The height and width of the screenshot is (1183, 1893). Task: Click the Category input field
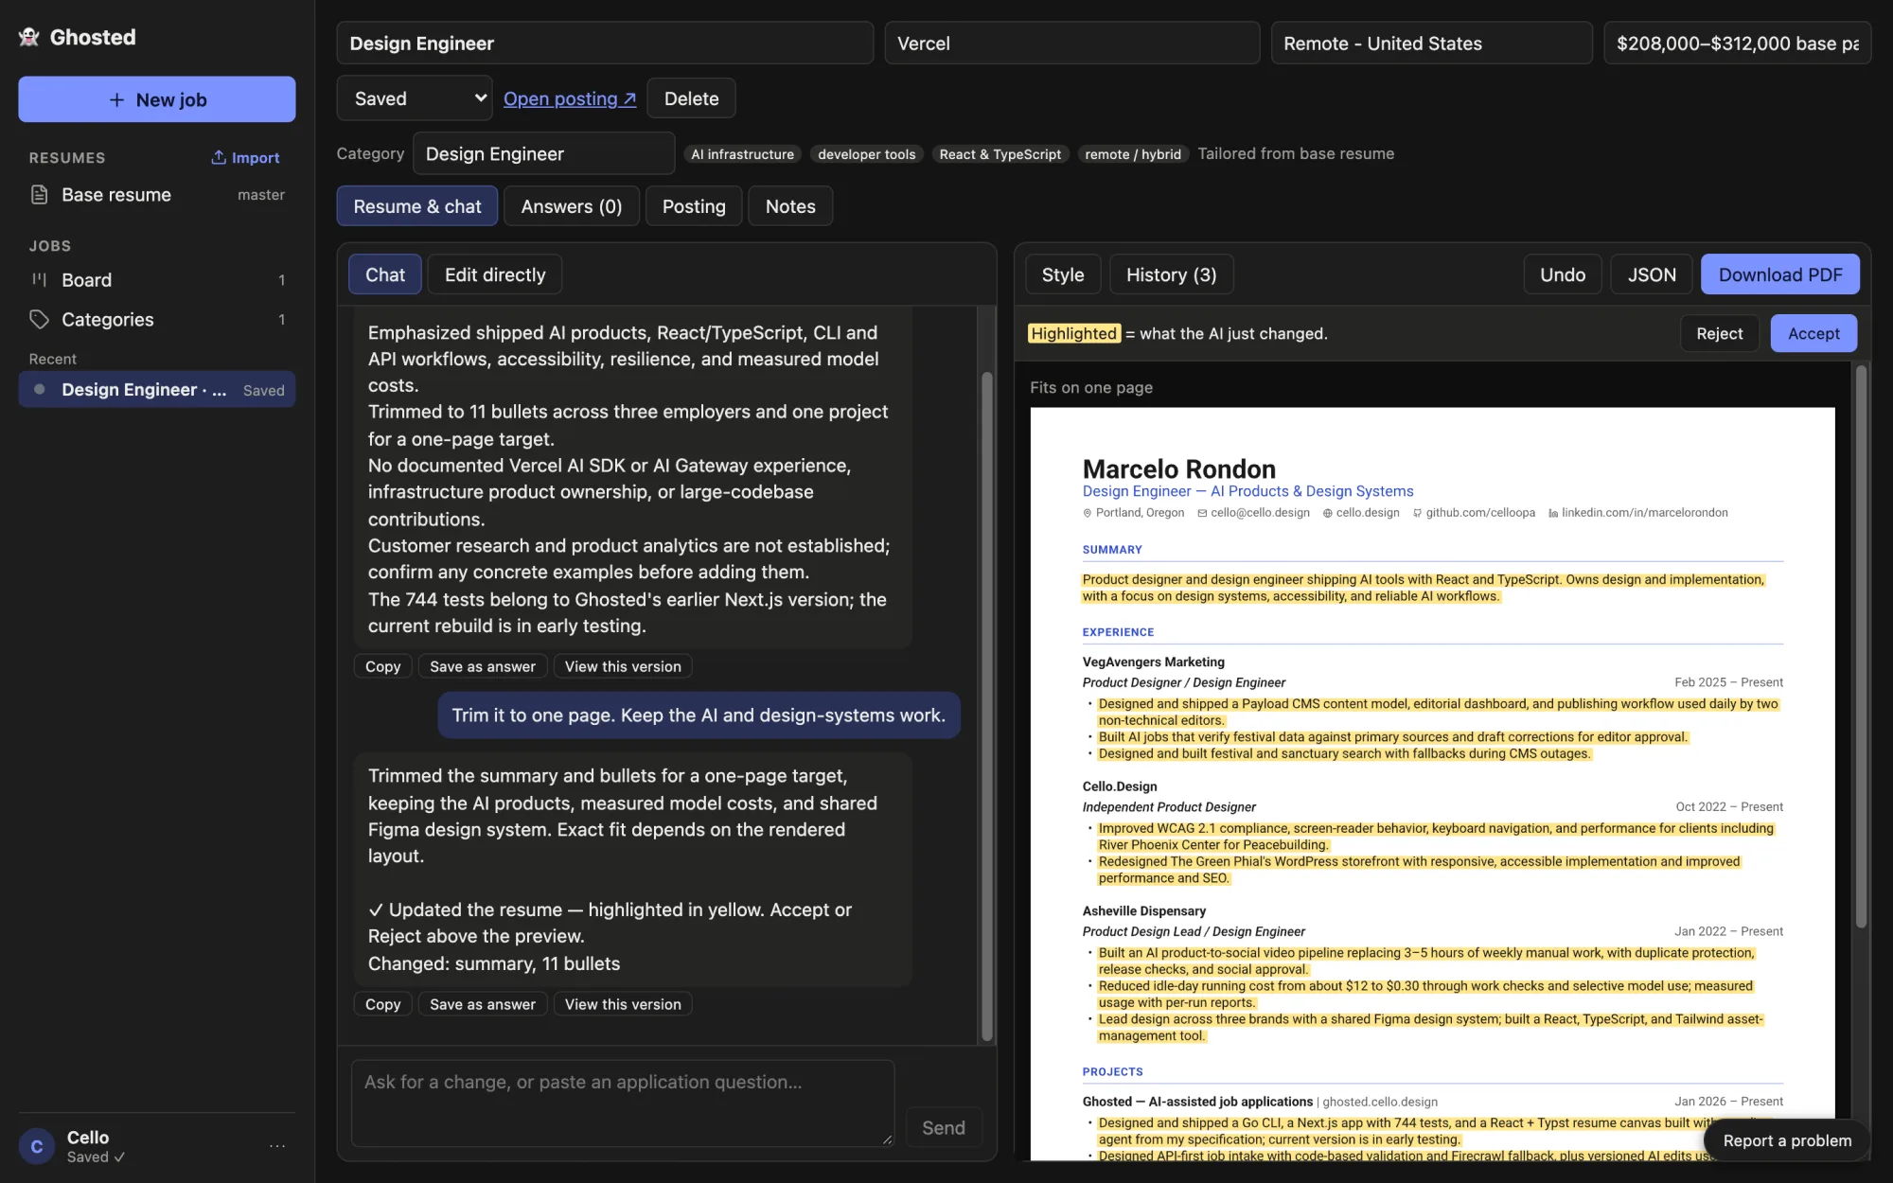click(x=544, y=153)
